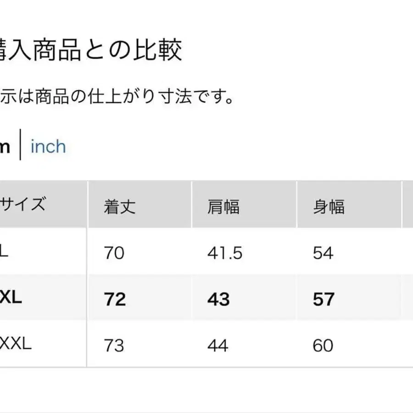Click the 54 body width value
Image resolution: width=413 pixels, height=413 pixels.
pyautogui.click(x=324, y=252)
